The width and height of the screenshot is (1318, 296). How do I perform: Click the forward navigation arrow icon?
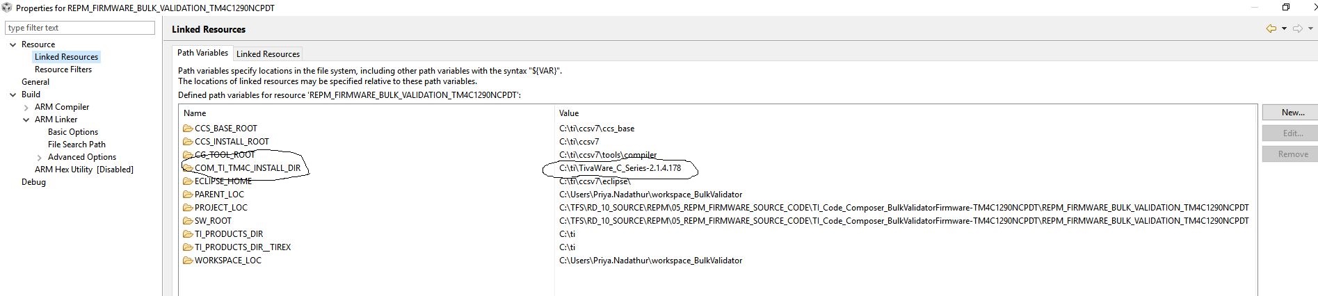pos(1297,28)
